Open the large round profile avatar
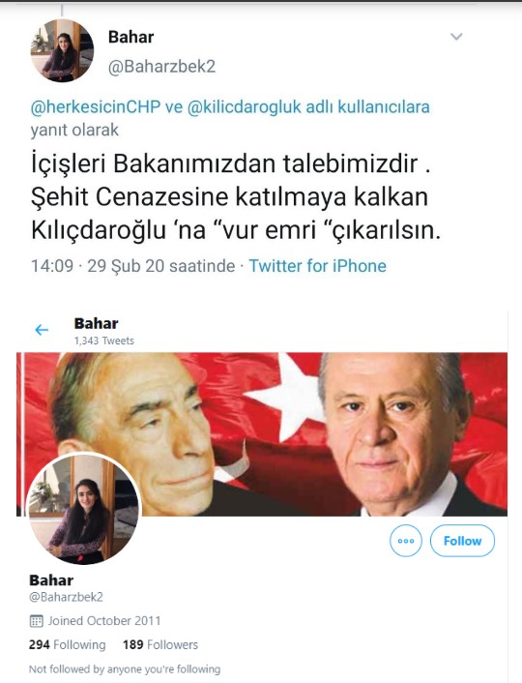522x683 pixels. (83, 508)
